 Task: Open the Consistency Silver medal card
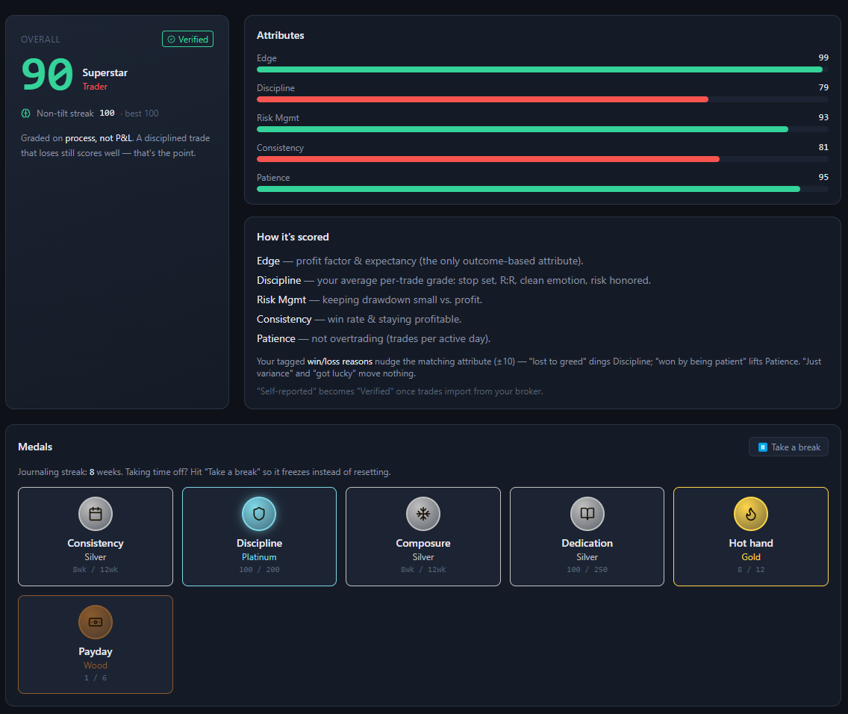pyautogui.click(x=96, y=536)
